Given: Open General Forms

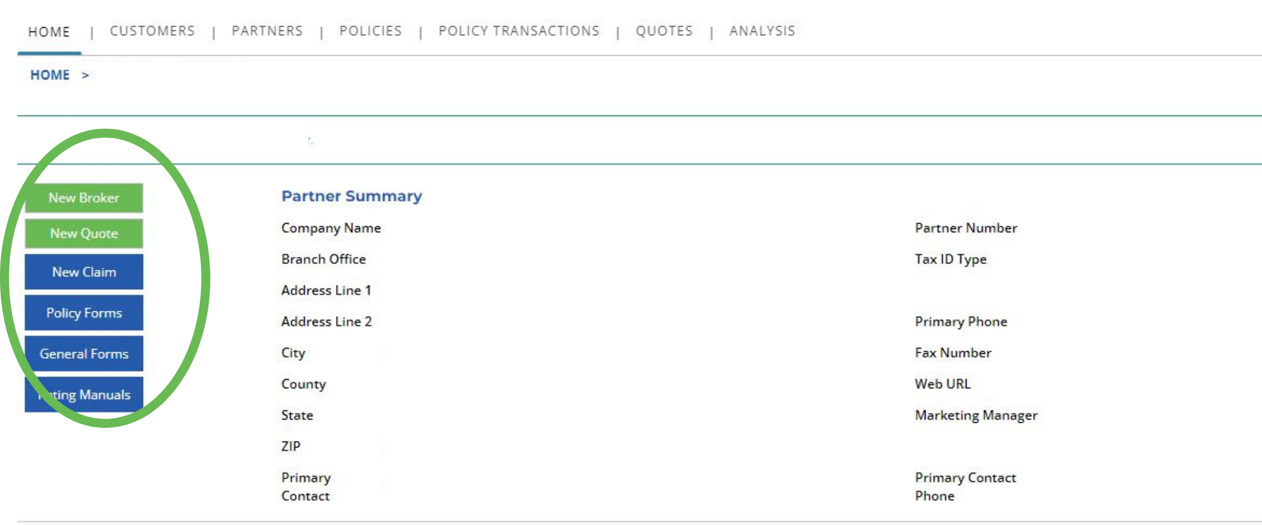Looking at the screenshot, I should coord(84,354).
